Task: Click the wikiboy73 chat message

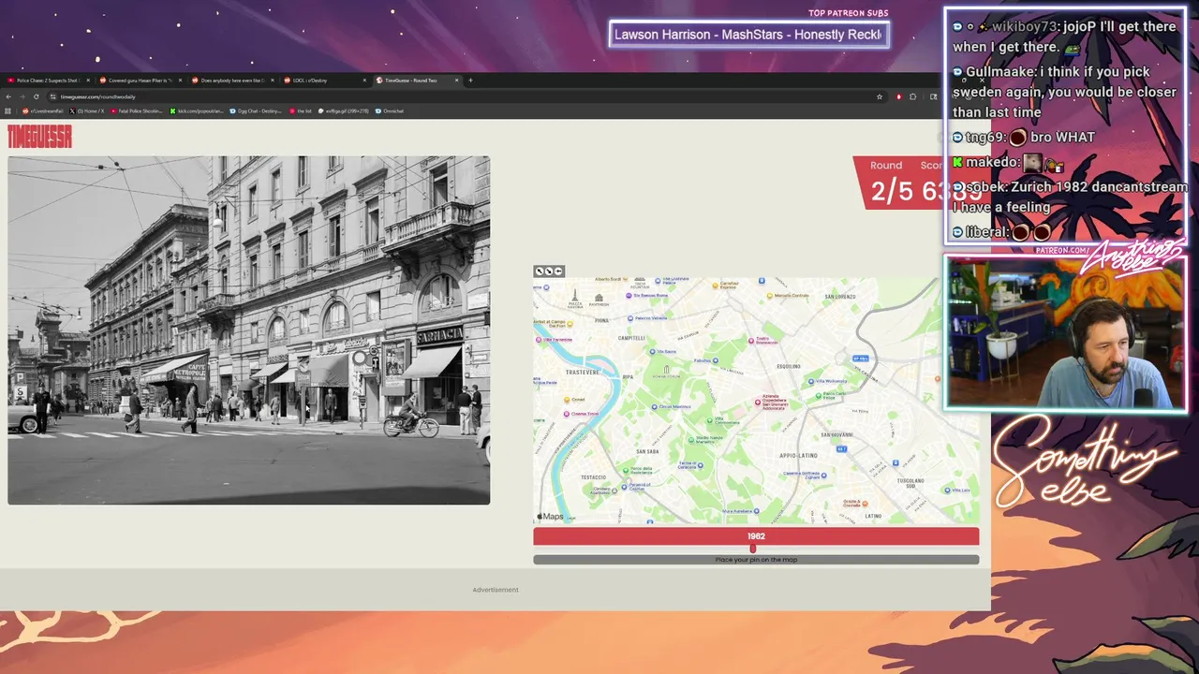Action: (1064, 37)
